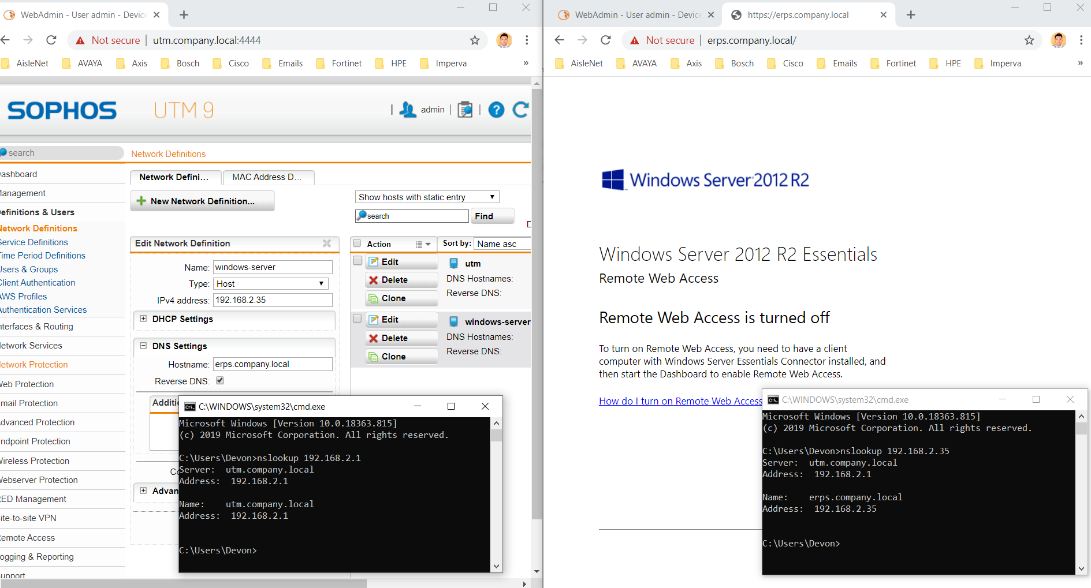1091x588 pixels.
Task: Open a new tab in the right Chrome window
Action: coord(911,14)
